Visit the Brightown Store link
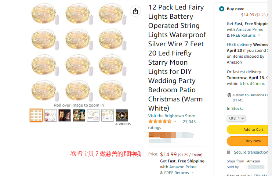This screenshot has height=176, width=272. click(171, 116)
